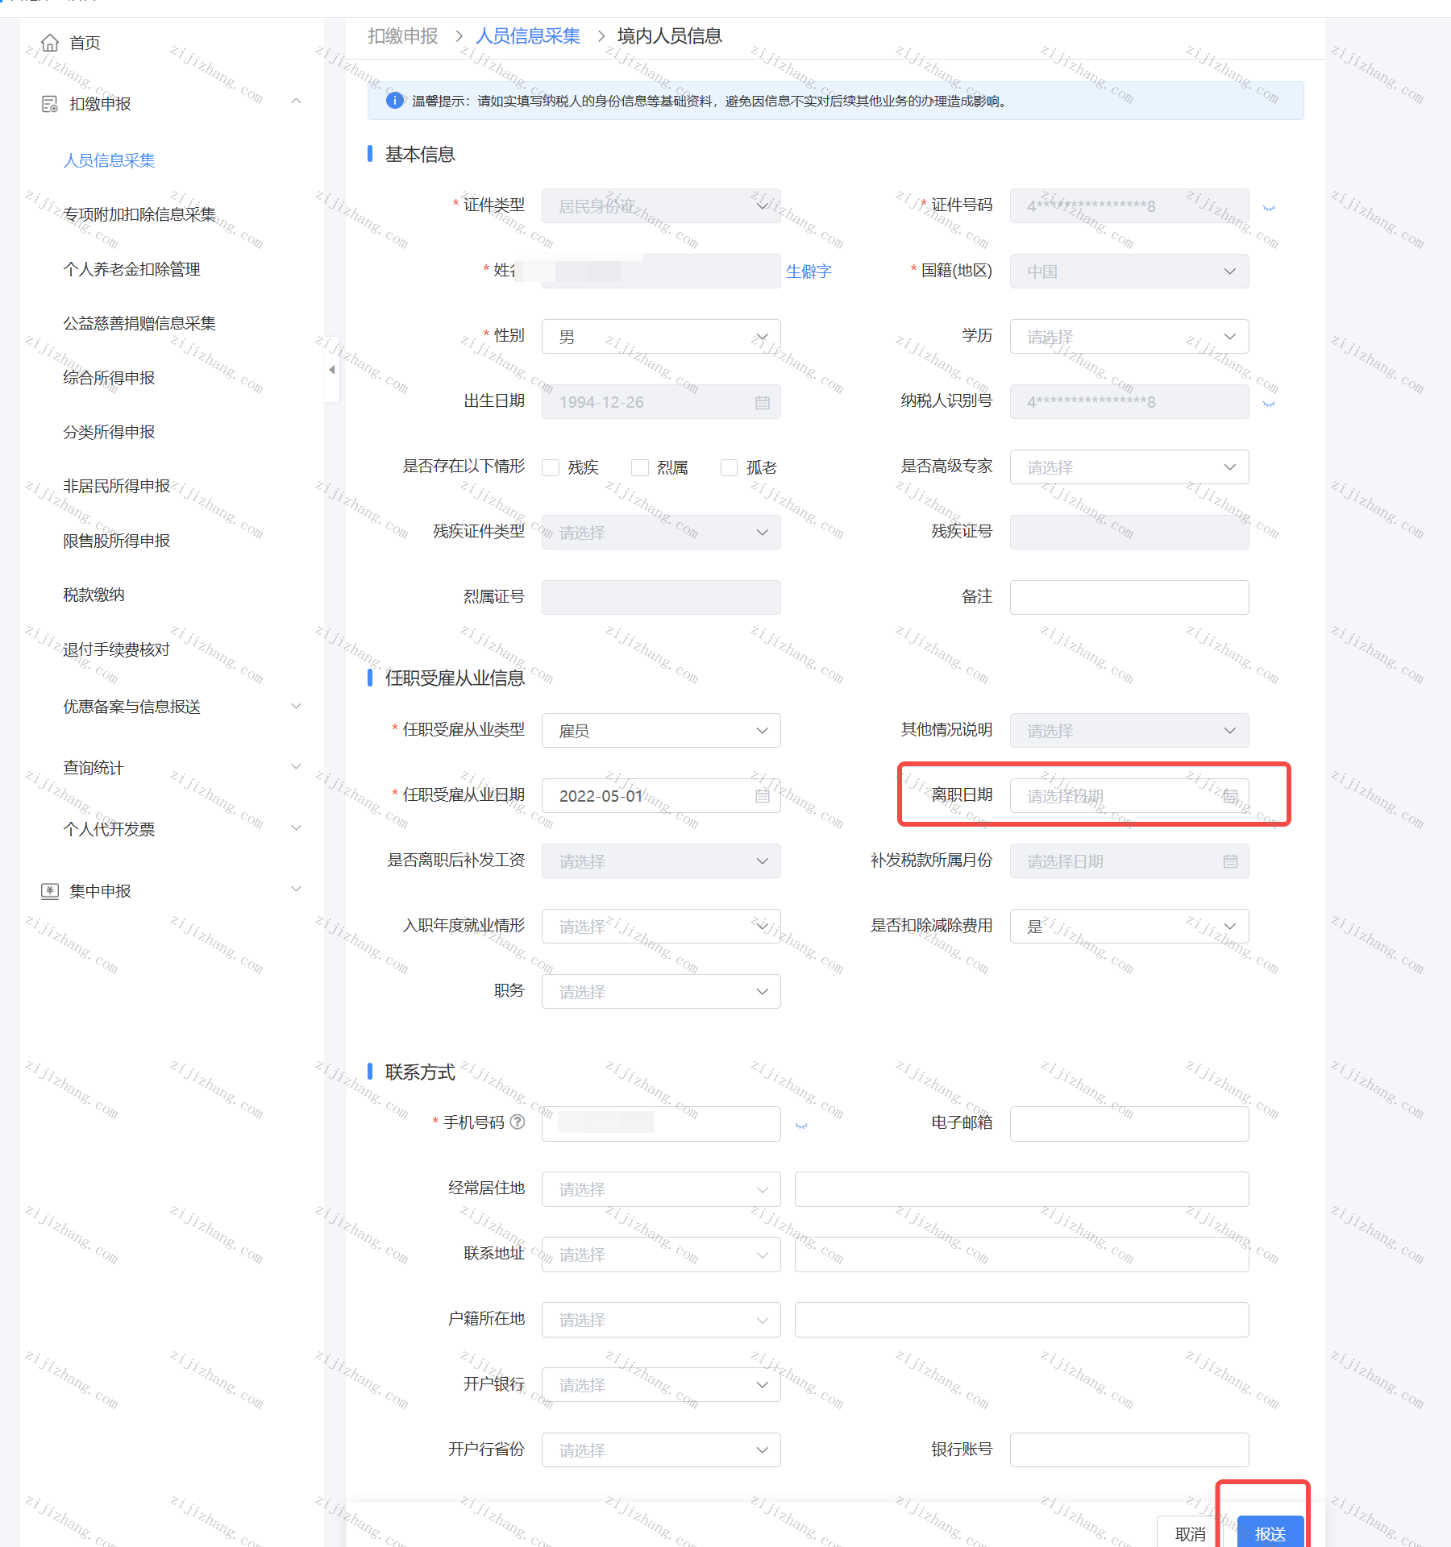Viewport: 1451px width, 1547px height.
Task: Click the 生僻字 link
Action: [809, 272]
